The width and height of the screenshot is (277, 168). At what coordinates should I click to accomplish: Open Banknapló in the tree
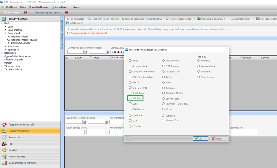point(13,47)
